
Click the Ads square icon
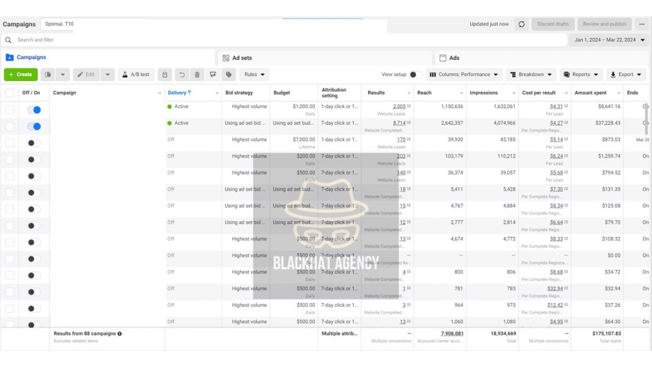(x=443, y=58)
